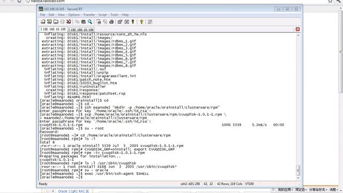Expand the 淘足迹 dropdown in browser footer
The height and width of the screenshot is (193, 343).
[301, 189]
